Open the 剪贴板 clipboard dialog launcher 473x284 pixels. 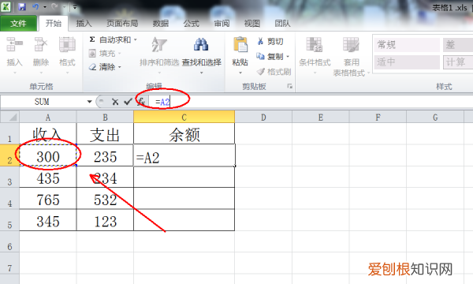click(289, 87)
